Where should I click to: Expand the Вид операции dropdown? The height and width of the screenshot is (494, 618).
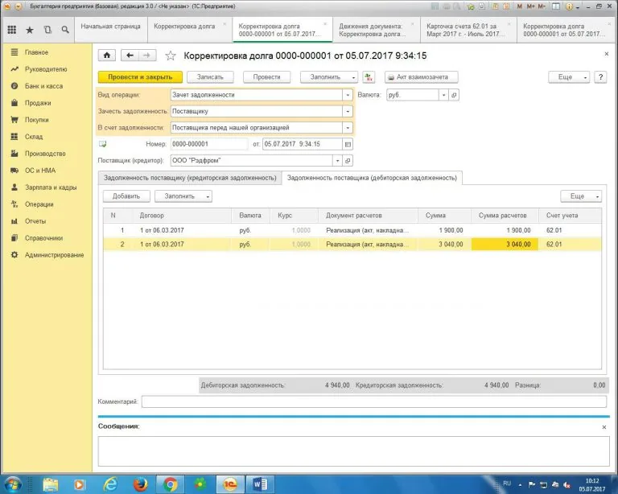348,94
